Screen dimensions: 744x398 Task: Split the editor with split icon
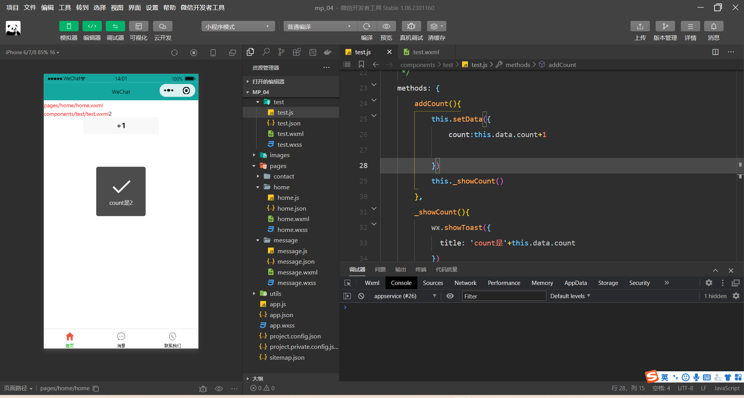715,52
